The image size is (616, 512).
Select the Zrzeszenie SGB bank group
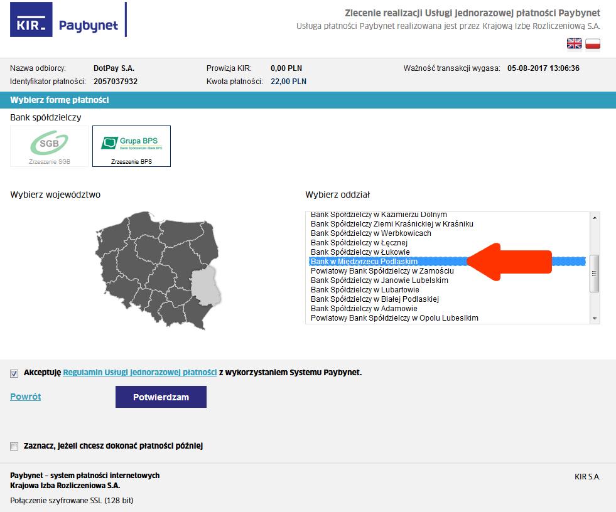click(50, 146)
